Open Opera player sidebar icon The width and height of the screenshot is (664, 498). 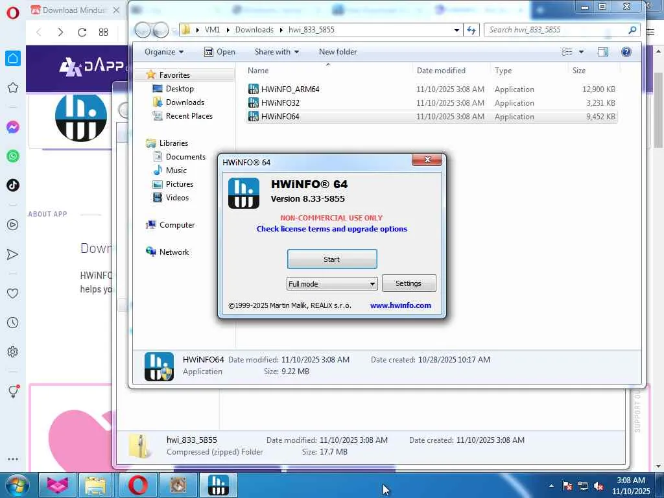[x=13, y=225]
